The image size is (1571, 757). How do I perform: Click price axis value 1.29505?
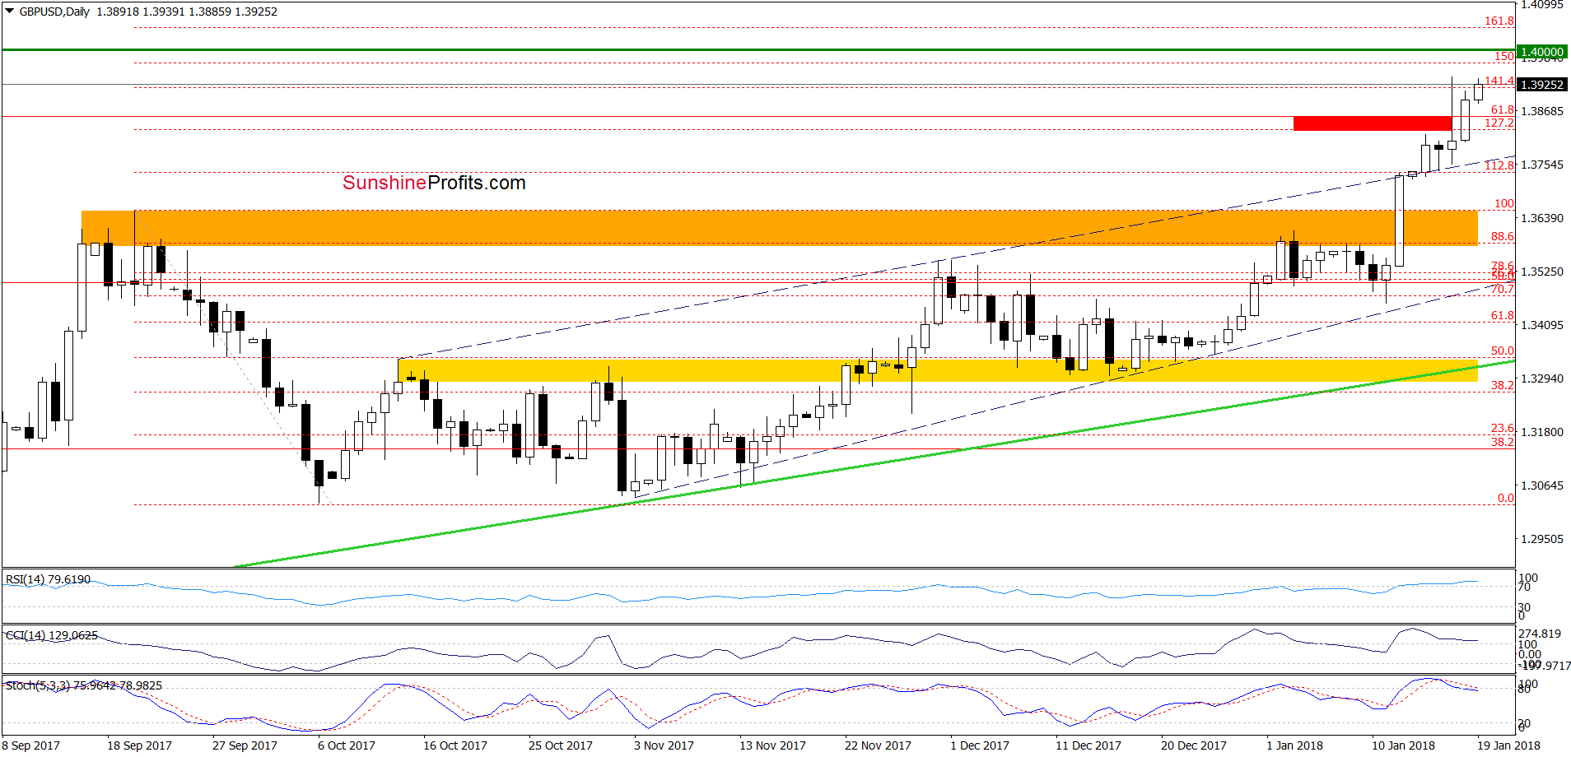(1541, 539)
